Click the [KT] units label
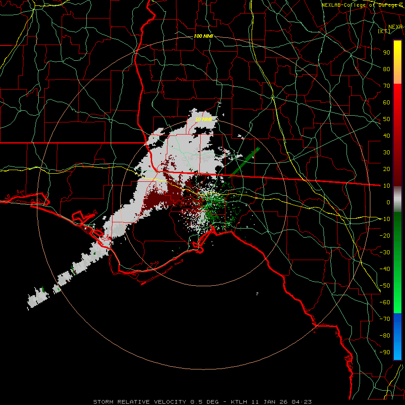This screenshot has width=405, height=405. click(384, 31)
